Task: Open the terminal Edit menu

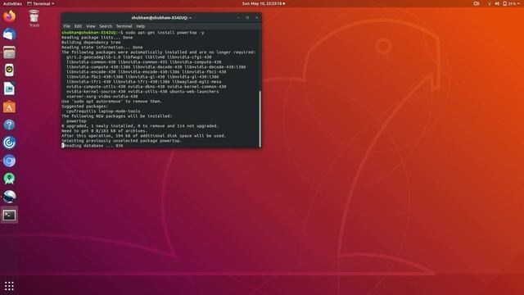Action: pos(78,26)
